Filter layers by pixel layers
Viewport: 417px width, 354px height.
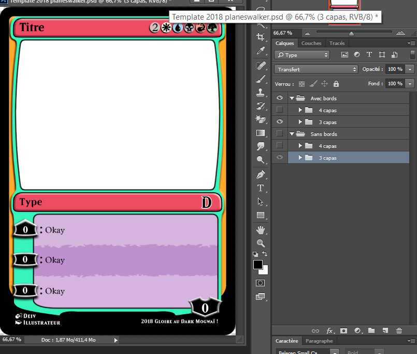(x=344, y=55)
